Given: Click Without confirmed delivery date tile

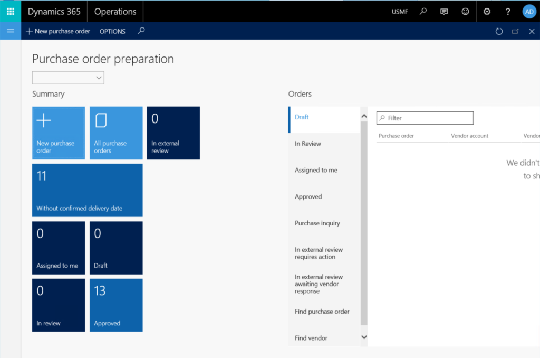Looking at the screenshot, I should [x=87, y=190].
